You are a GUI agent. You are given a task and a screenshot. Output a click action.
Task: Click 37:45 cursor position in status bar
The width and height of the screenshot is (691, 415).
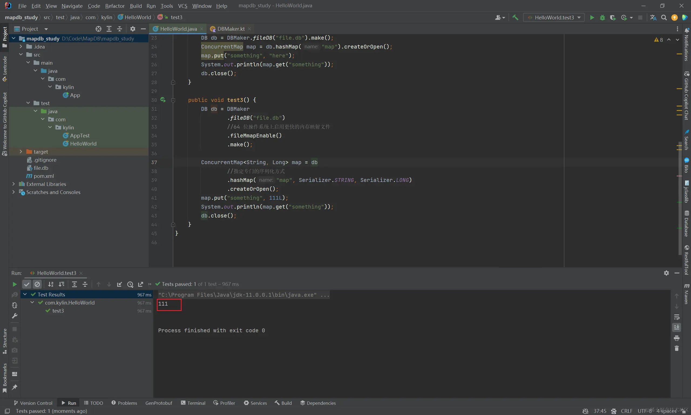600,411
